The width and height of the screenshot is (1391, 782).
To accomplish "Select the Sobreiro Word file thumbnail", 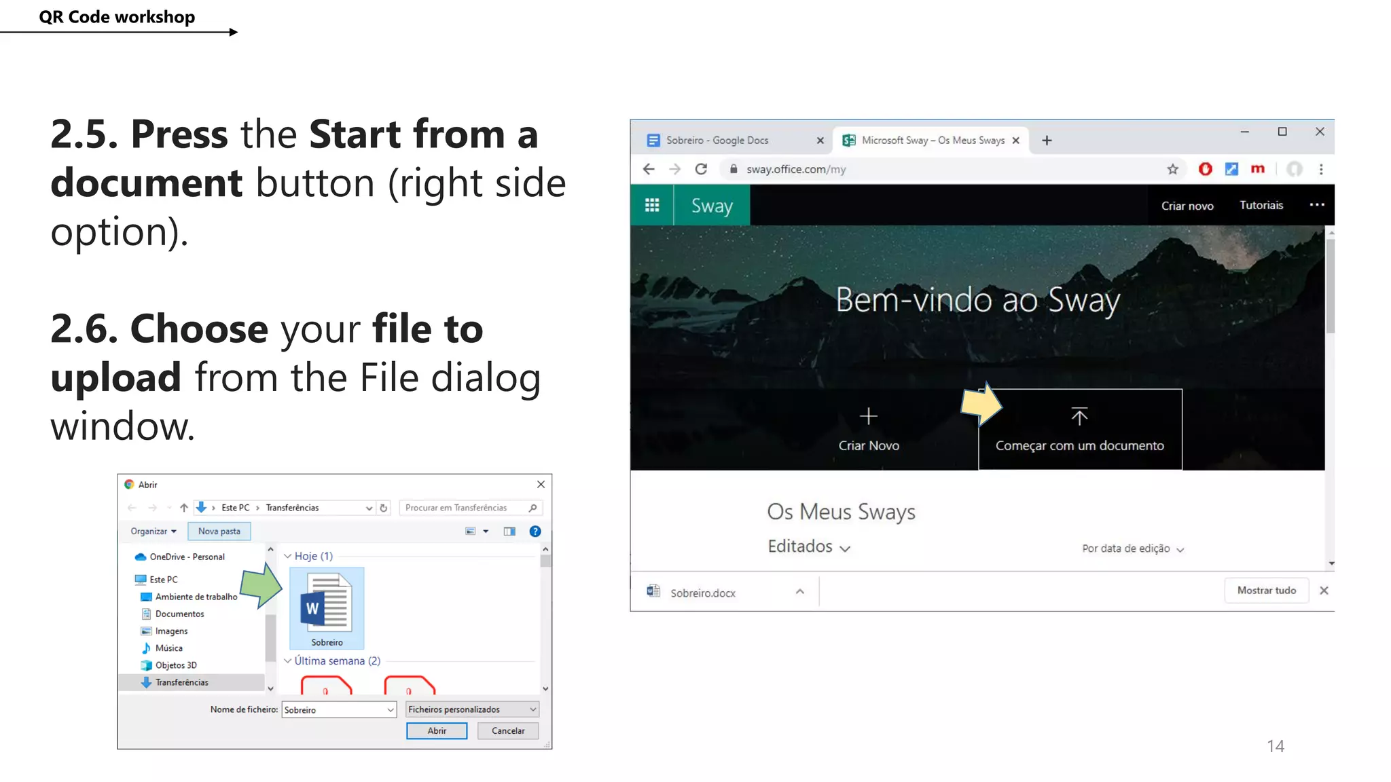I will pos(327,608).
